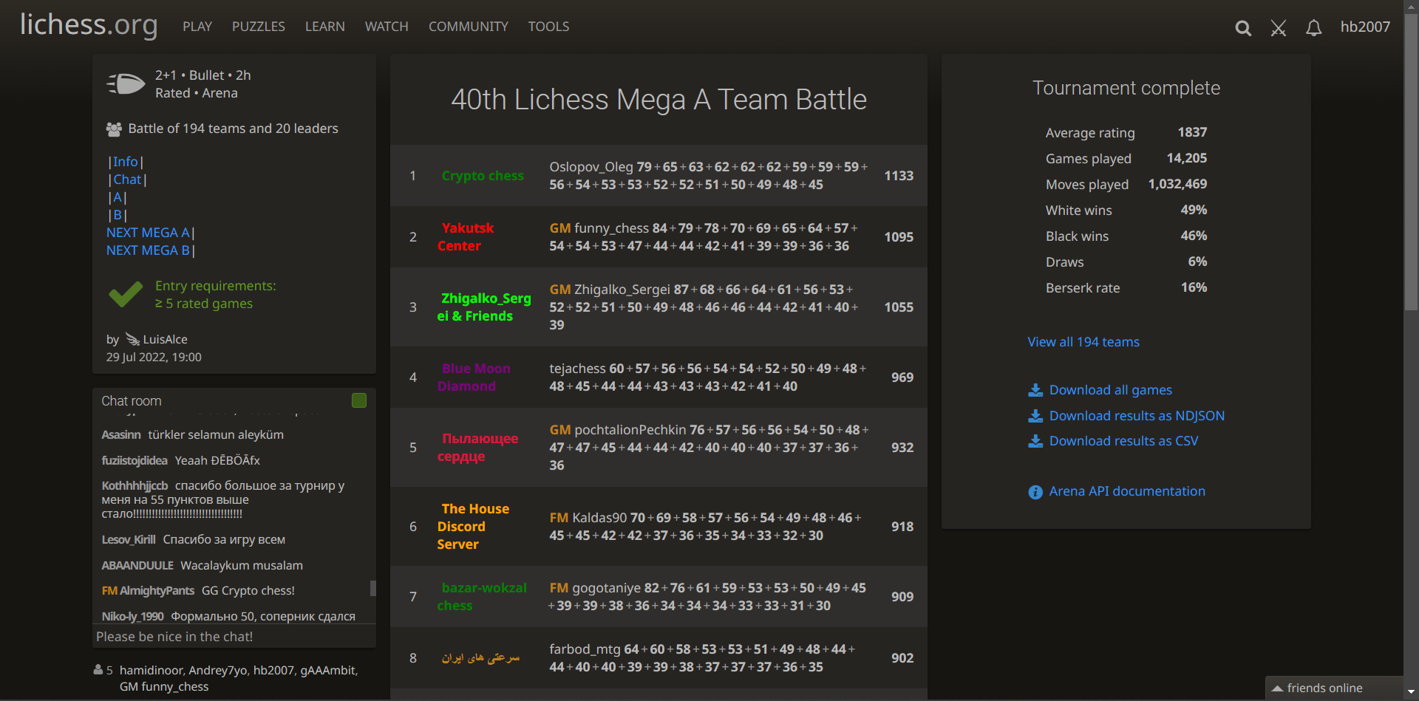Open the A link in description

118,197
